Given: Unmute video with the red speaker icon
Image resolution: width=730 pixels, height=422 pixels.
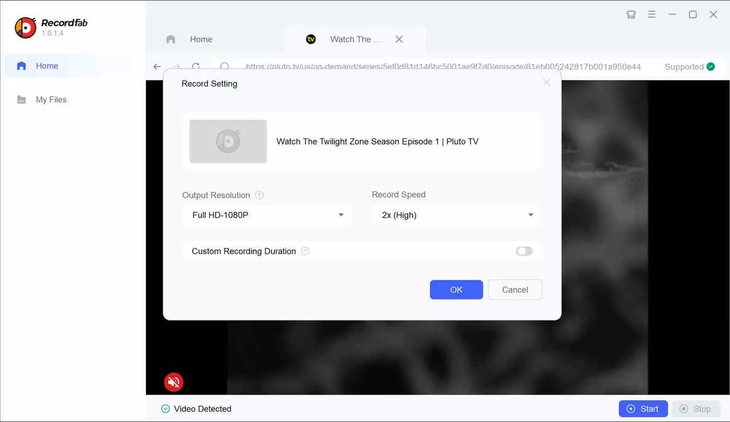Looking at the screenshot, I should [x=174, y=382].
